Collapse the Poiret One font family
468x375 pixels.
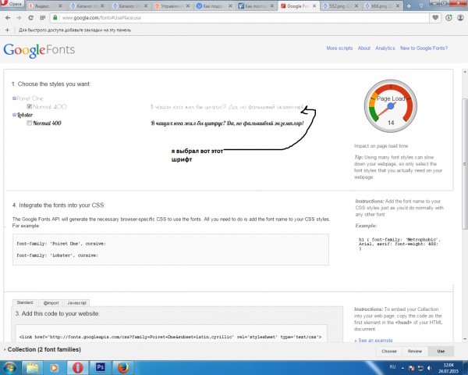point(14,98)
